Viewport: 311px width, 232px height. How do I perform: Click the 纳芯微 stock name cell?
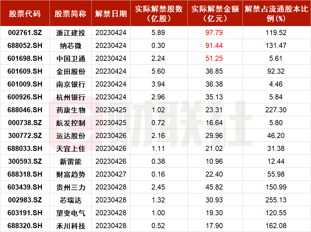[70, 46]
